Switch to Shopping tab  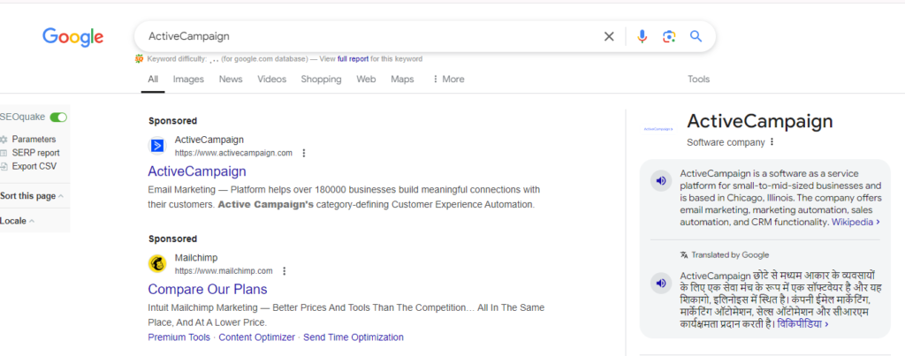tap(321, 80)
